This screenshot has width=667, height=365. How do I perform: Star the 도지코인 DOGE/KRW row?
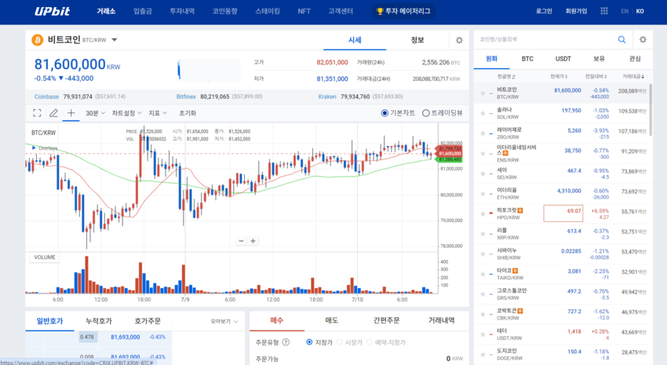tap(483, 354)
